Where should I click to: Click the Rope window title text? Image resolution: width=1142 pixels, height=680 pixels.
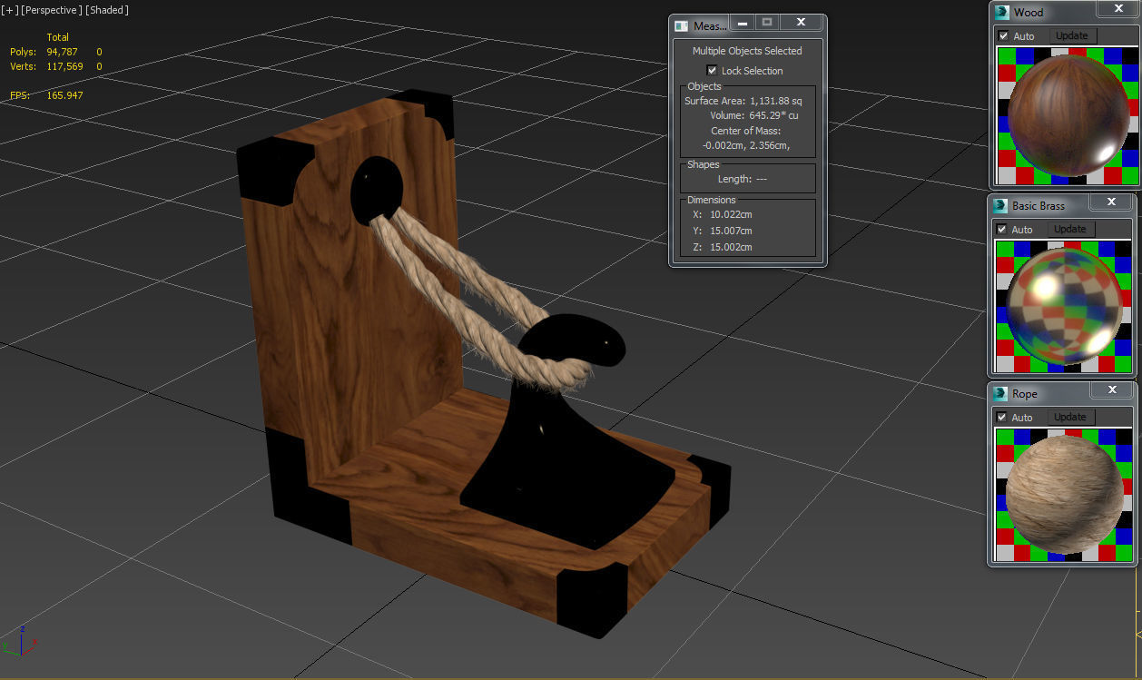click(1025, 394)
